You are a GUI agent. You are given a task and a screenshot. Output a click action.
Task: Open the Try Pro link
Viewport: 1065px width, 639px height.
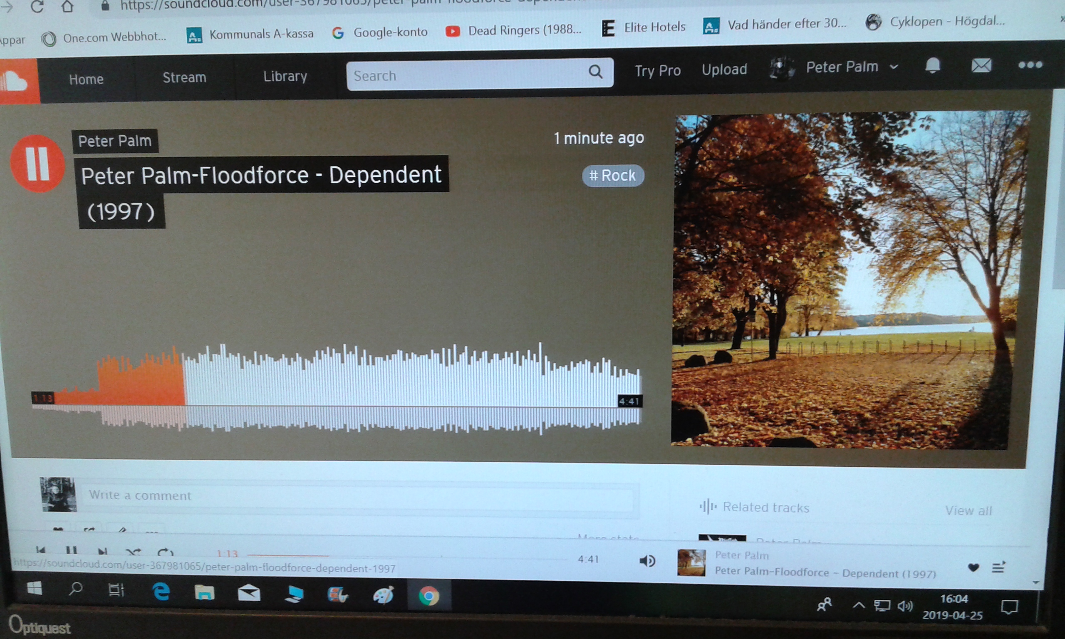click(657, 71)
